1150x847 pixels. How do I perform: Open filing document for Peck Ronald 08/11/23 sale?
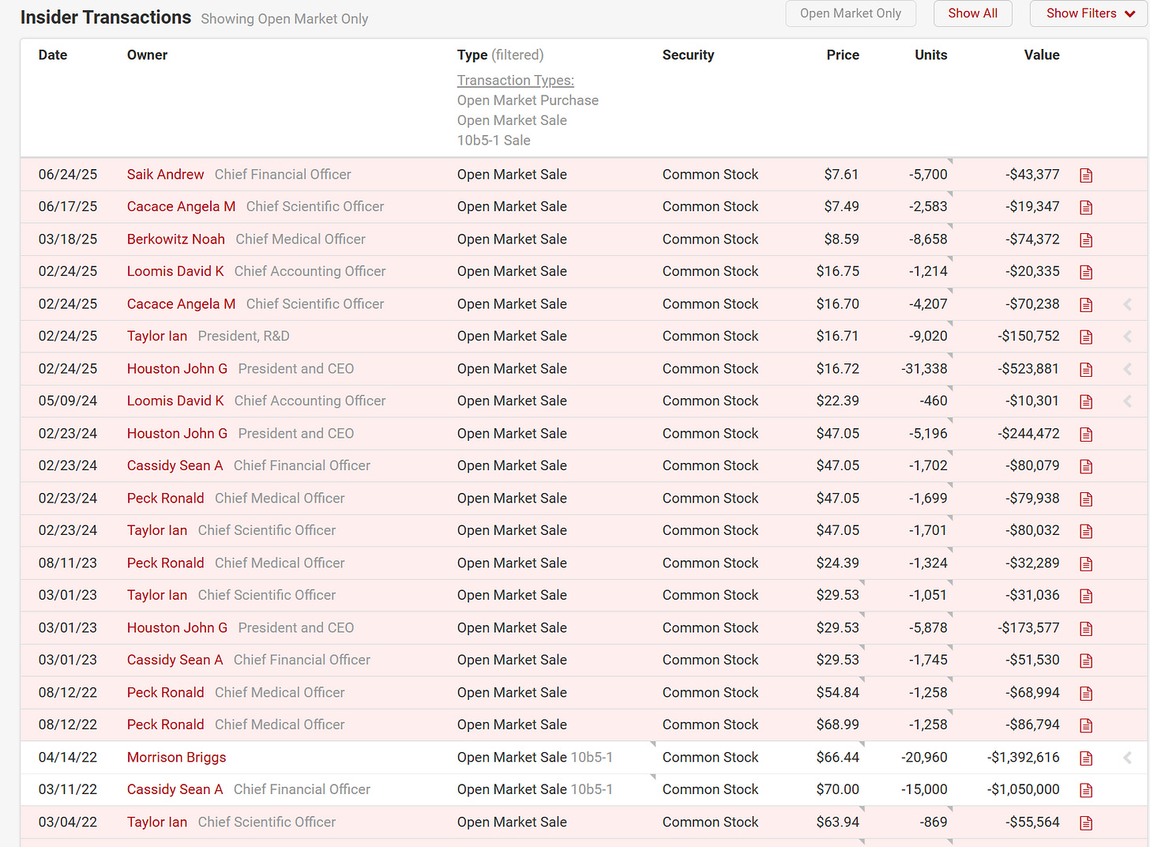[1086, 564]
